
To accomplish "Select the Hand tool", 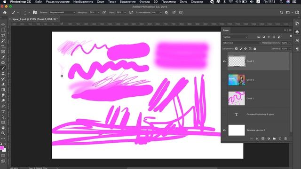I will pyautogui.click(x=3, y=128).
